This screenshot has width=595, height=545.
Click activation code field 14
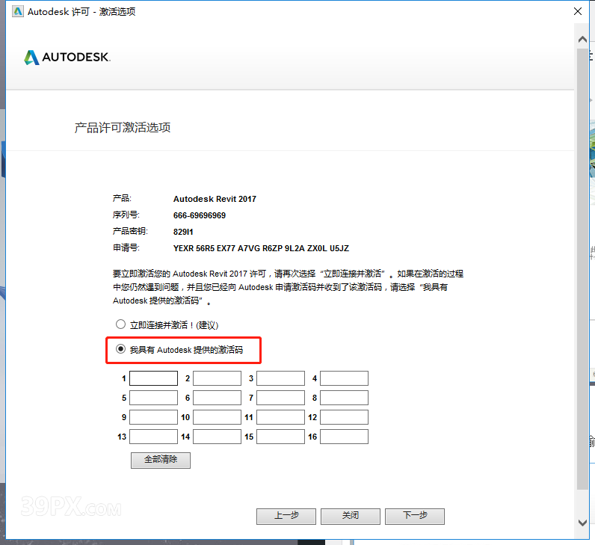217,437
